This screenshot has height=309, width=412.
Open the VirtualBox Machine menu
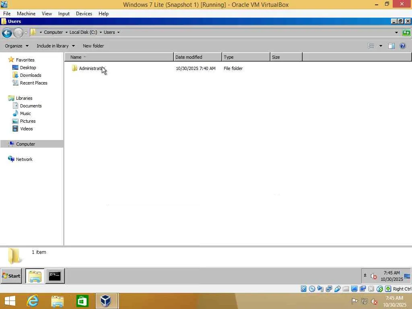(26, 14)
